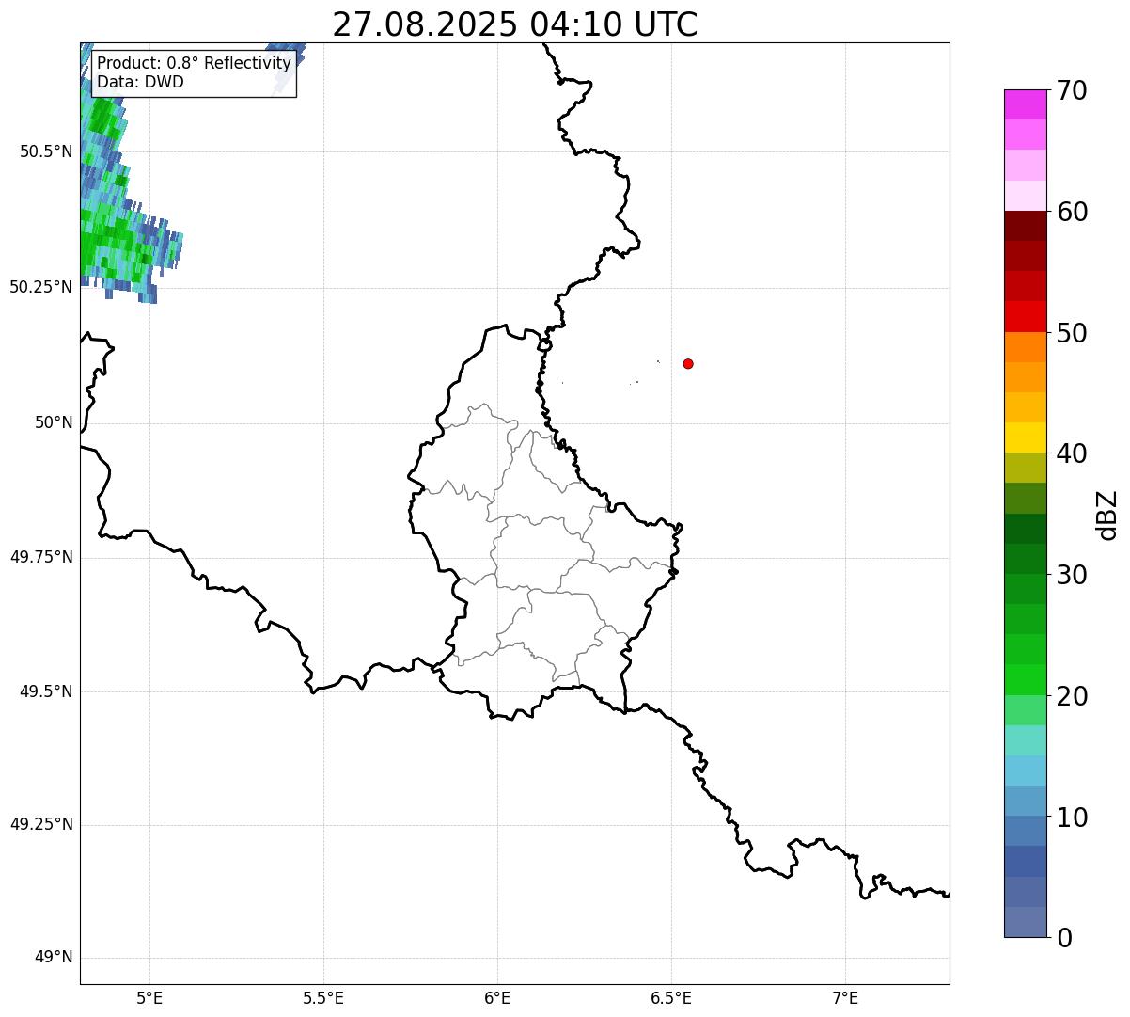This screenshot has width=1130, height=1017.
Task: Click the 49.25°N latitude tick label
Action: tap(41, 825)
